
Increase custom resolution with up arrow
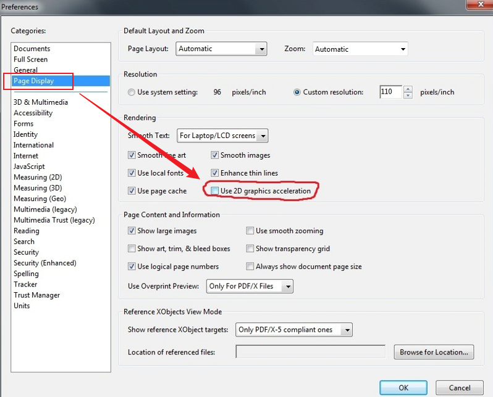tap(408, 89)
